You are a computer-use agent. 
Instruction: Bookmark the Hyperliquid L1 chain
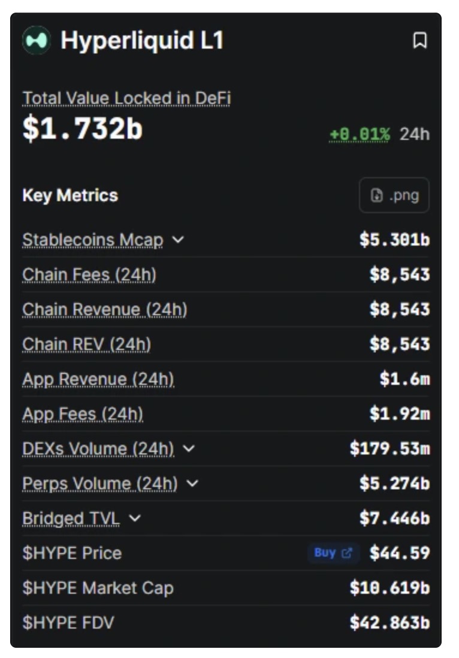click(x=420, y=41)
